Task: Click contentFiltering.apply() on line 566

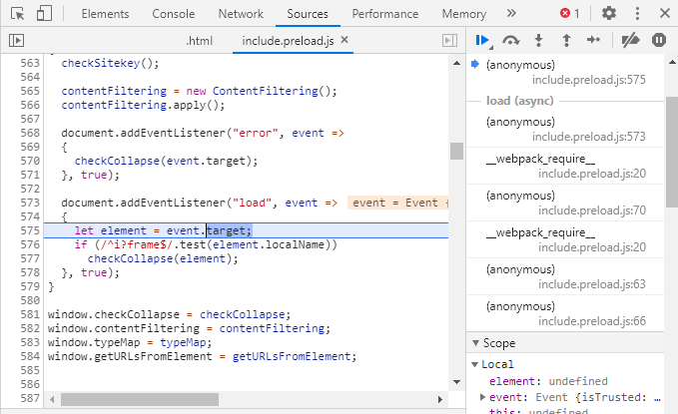Action: [x=143, y=105]
